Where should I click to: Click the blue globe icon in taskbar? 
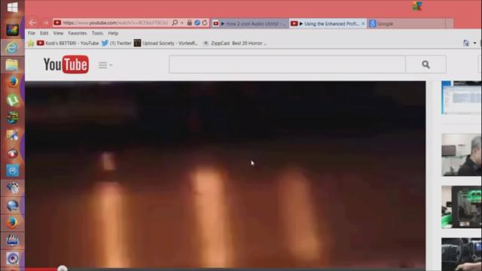[12, 206]
